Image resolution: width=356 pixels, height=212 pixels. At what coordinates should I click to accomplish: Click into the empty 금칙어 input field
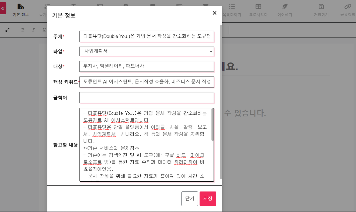(x=147, y=98)
